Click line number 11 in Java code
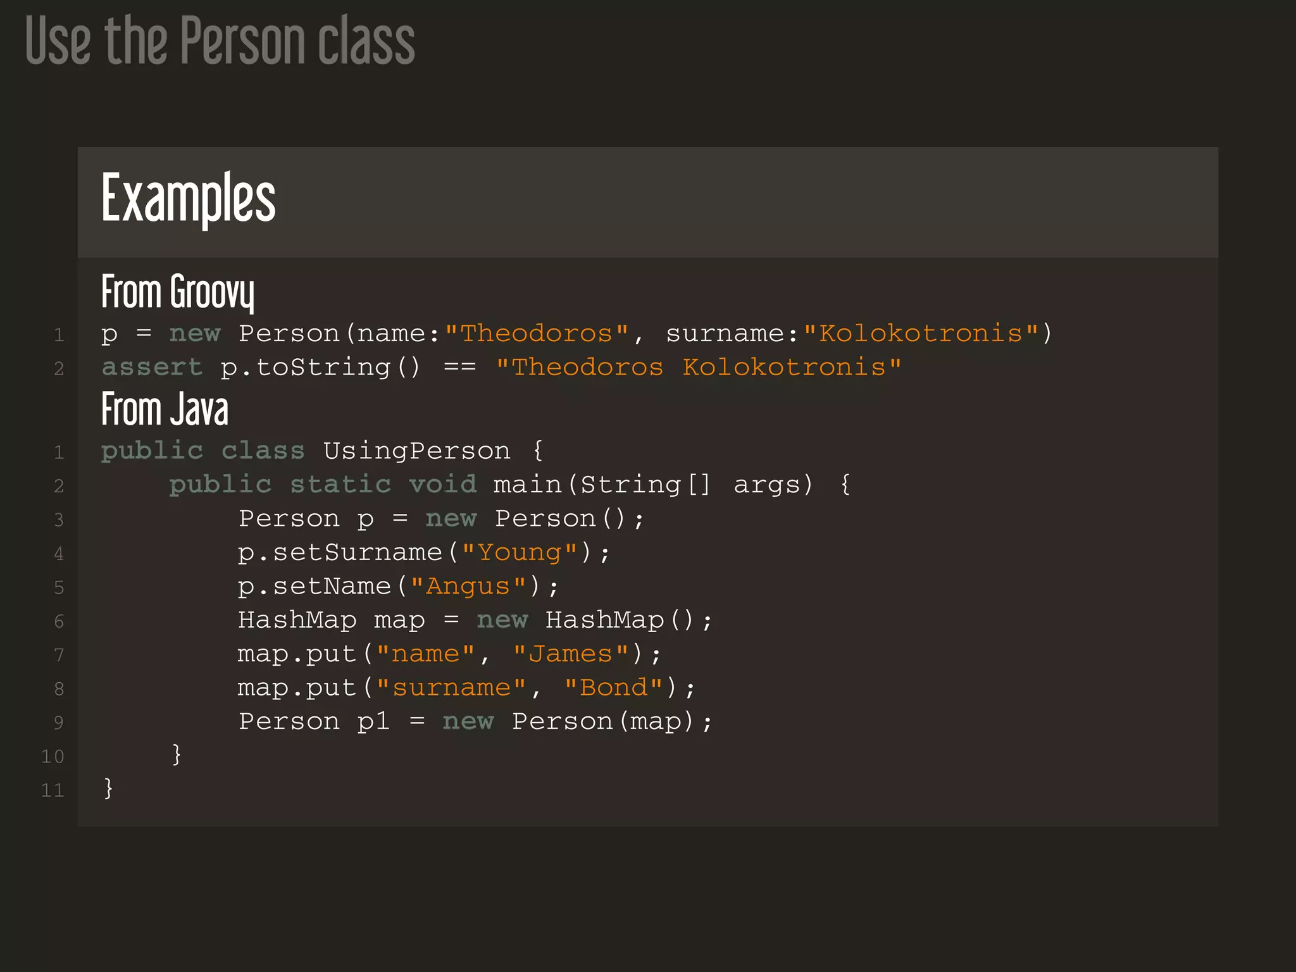1296x972 pixels. pos(53,790)
